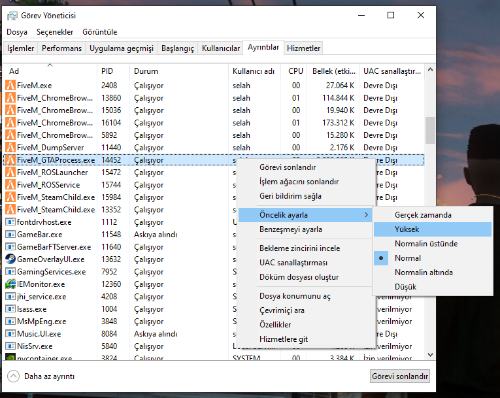Image resolution: width=500 pixels, height=398 pixels.
Task: Open the Uygulama geçmişi tab
Action: coord(121,48)
